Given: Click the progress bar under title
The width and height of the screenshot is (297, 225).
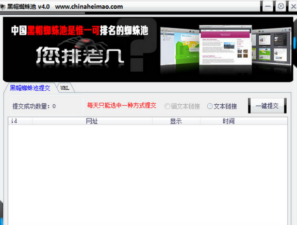Looking at the screenshot, I should [43, 13].
